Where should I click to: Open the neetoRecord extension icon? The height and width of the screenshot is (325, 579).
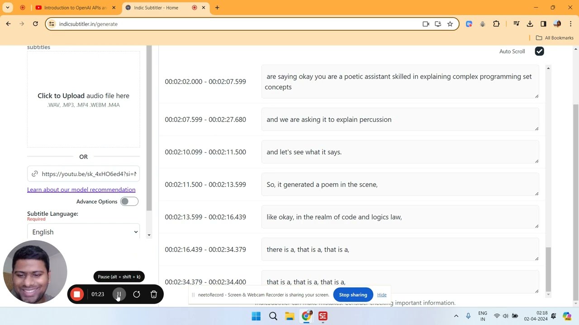tap(469, 24)
